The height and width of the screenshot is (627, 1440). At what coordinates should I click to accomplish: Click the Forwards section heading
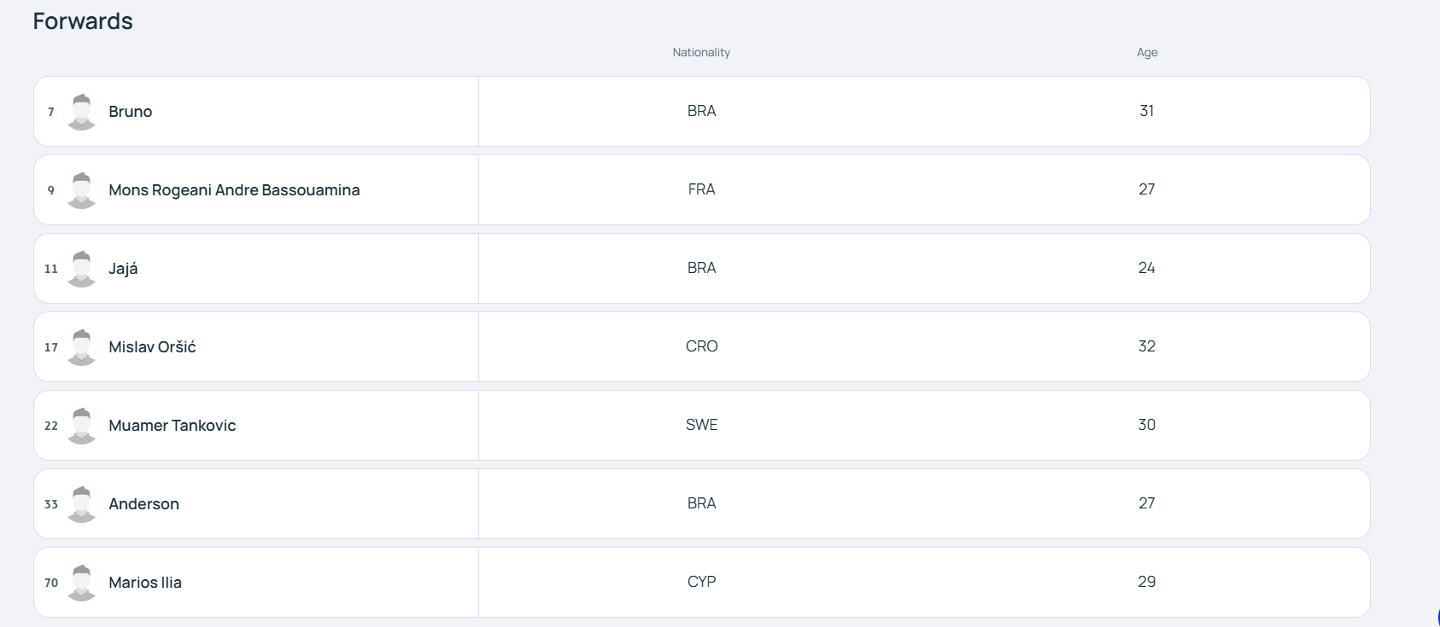(x=83, y=21)
